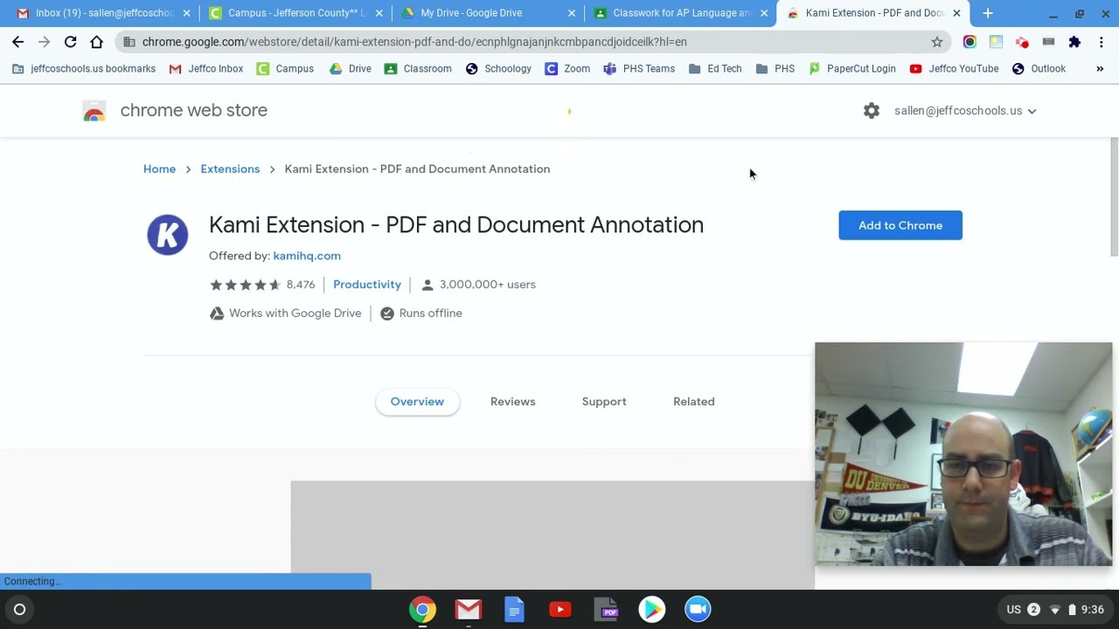Image resolution: width=1119 pixels, height=629 pixels.
Task: Expand the sallen@jeffcoschools.us account dropdown
Action: 965,111
